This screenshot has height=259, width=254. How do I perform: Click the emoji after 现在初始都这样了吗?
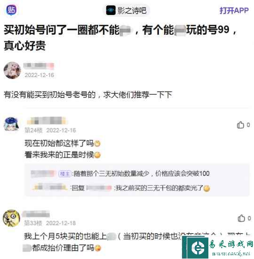[97, 143]
